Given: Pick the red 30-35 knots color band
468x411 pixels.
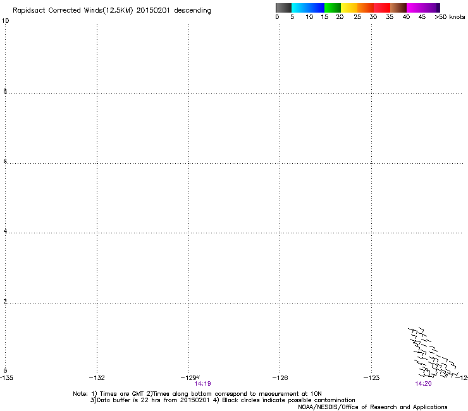Looking at the screenshot, I should point(382,8).
